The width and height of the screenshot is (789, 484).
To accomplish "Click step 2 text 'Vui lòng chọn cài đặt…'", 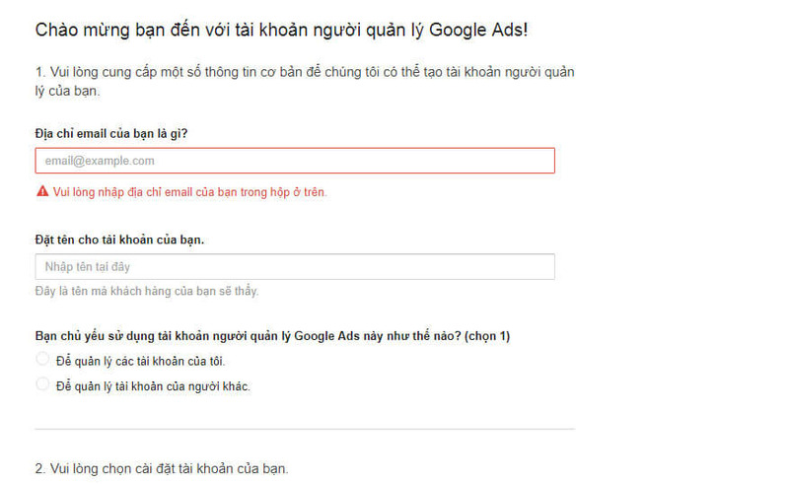I will [162, 467].
